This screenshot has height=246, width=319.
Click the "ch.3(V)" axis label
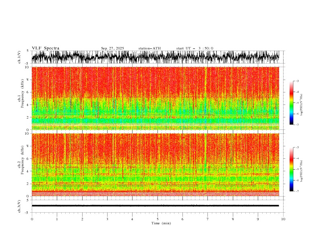click(x=19, y=206)
